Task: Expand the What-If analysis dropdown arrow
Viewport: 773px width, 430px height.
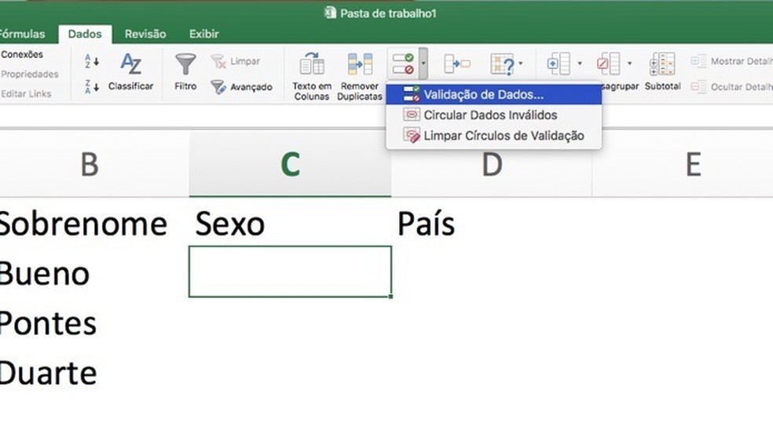Action: [520, 64]
